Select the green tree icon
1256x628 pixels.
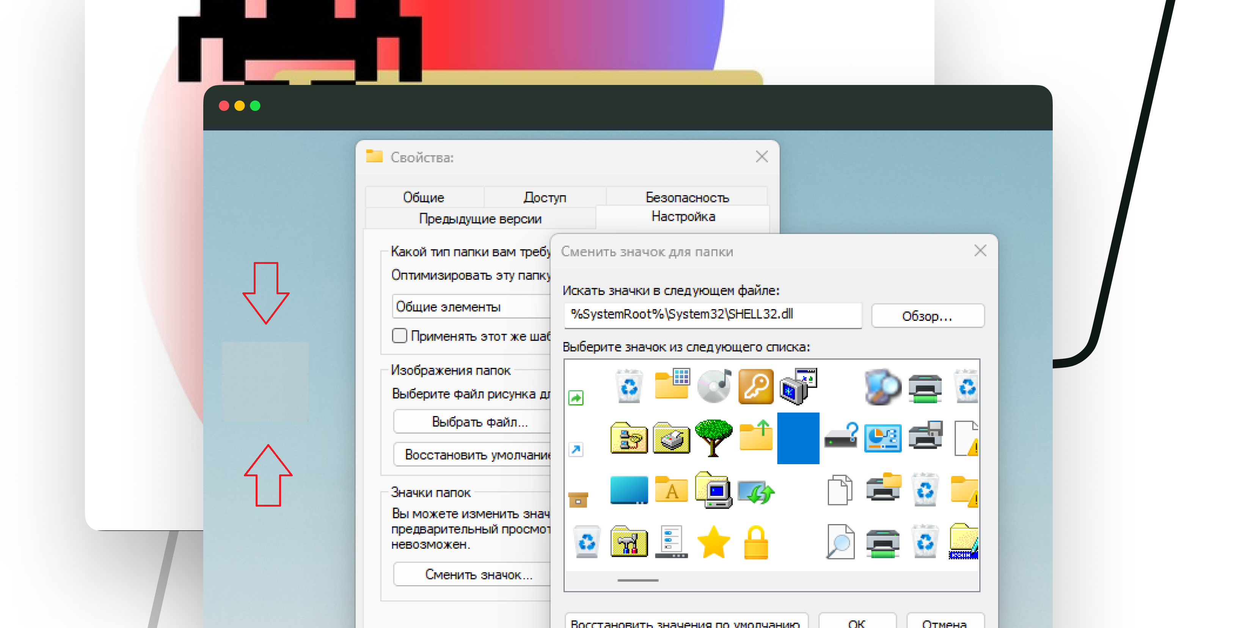[713, 437]
